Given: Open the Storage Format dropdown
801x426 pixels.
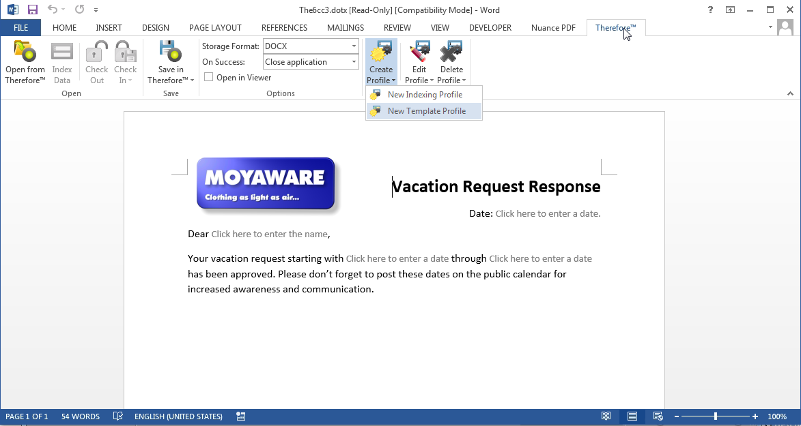Looking at the screenshot, I should point(354,46).
